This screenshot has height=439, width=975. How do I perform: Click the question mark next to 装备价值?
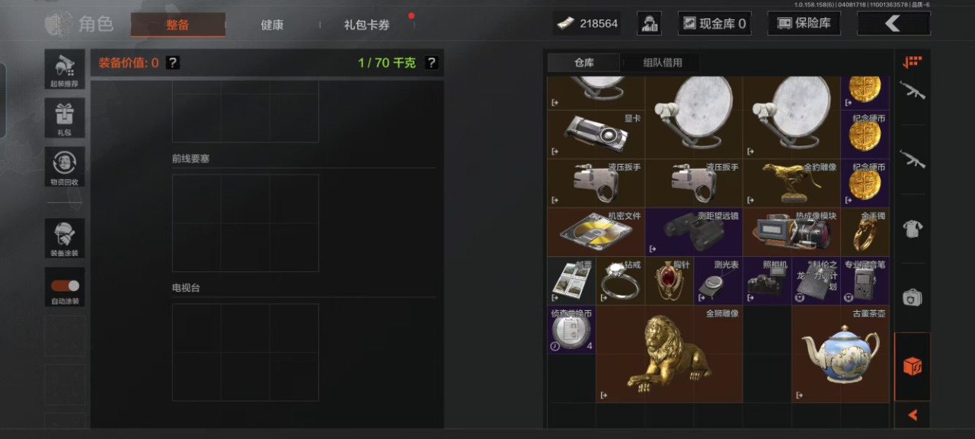[x=173, y=62]
